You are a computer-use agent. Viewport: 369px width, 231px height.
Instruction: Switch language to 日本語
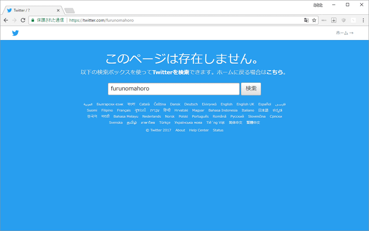[x=263, y=110]
